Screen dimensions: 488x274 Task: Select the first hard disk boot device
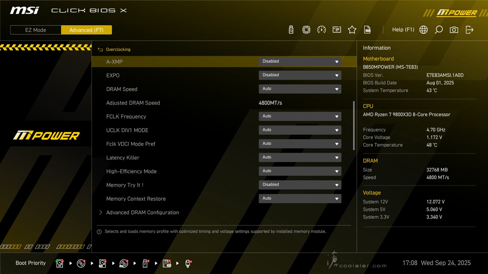click(60, 263)
